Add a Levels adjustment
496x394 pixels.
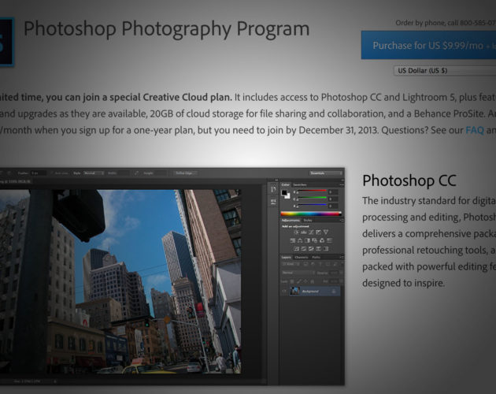(x=304, y=232)
